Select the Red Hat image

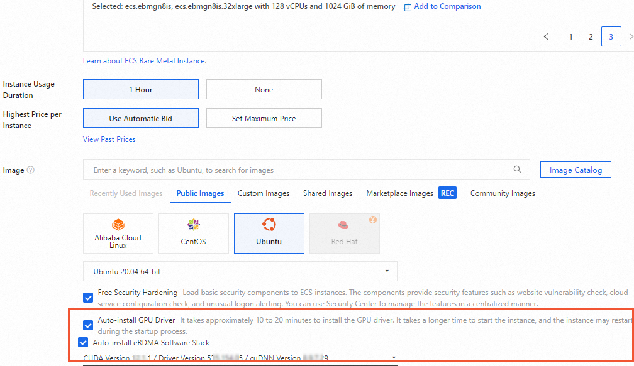coord(345,233)
